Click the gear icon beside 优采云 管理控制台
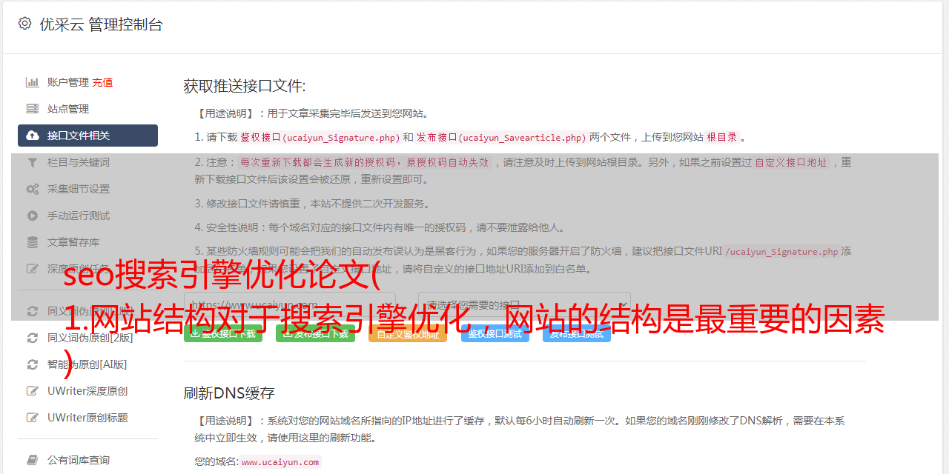 25,24
